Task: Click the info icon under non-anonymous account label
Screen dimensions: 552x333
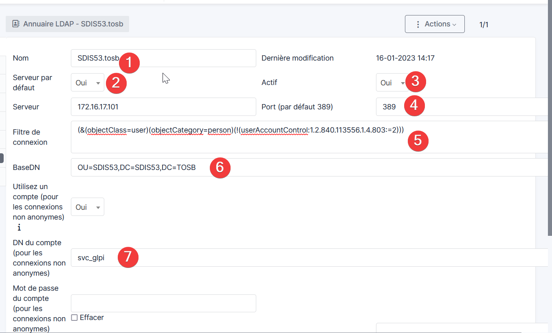Action: click(19, 228)
